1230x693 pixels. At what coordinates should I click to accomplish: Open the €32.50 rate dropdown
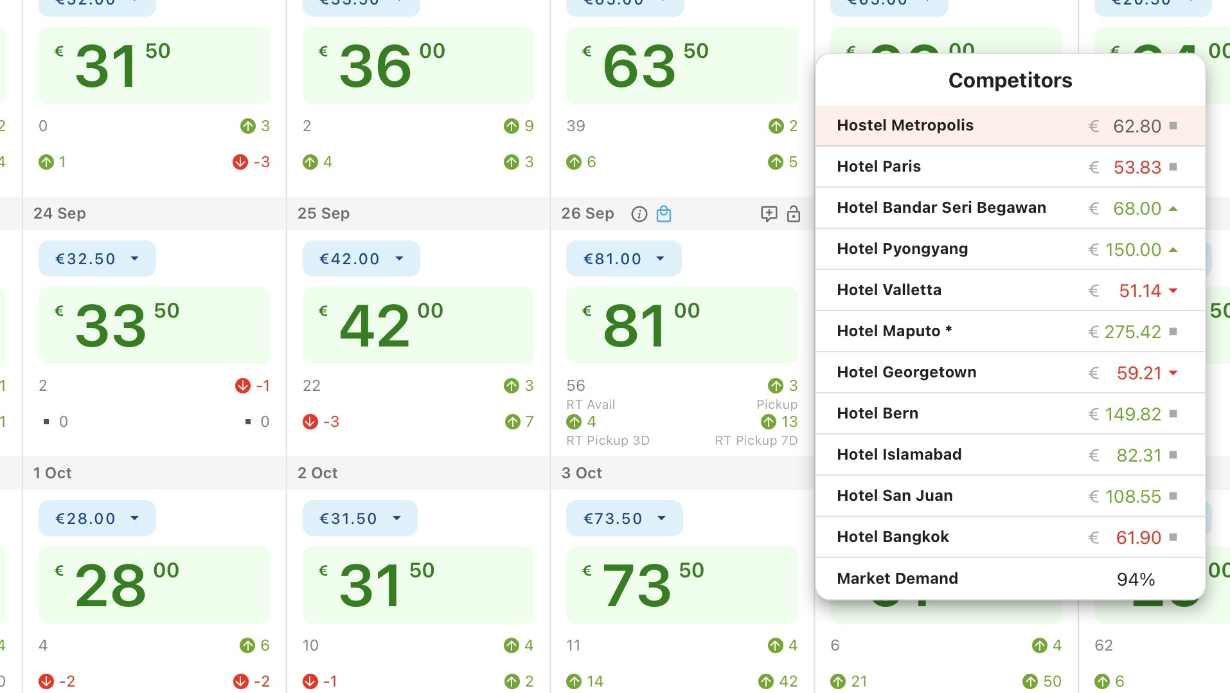97,258
